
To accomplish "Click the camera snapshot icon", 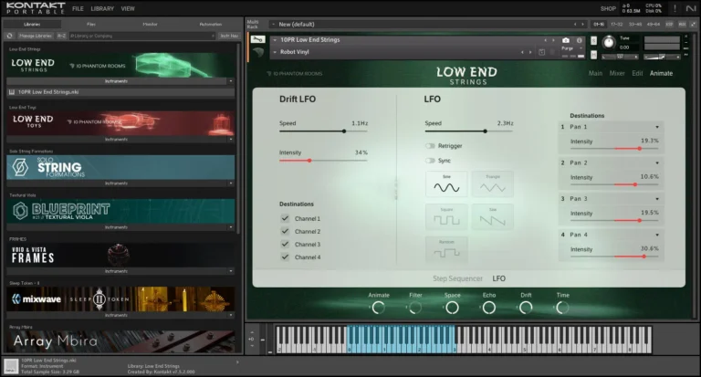I will [x=566, y=40].
